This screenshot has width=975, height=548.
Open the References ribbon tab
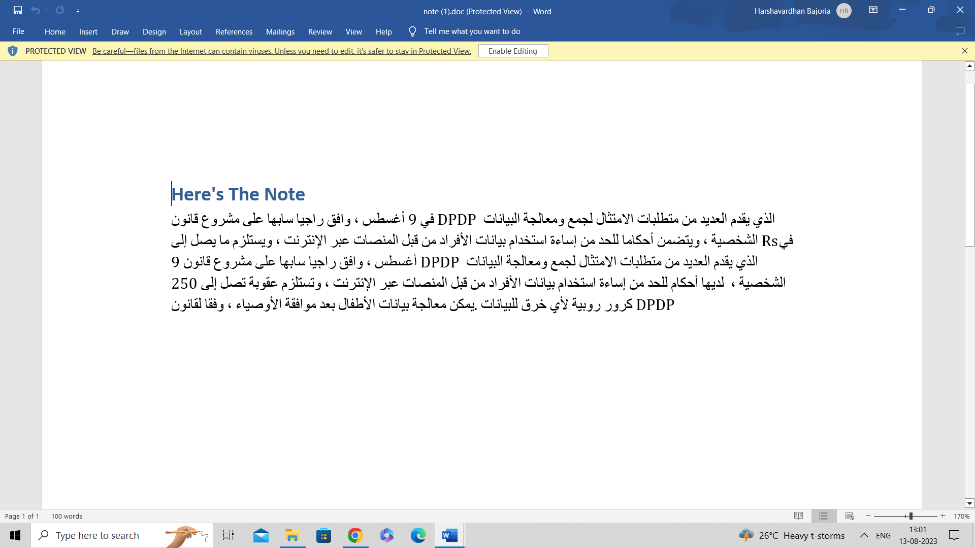click(234, 31)
